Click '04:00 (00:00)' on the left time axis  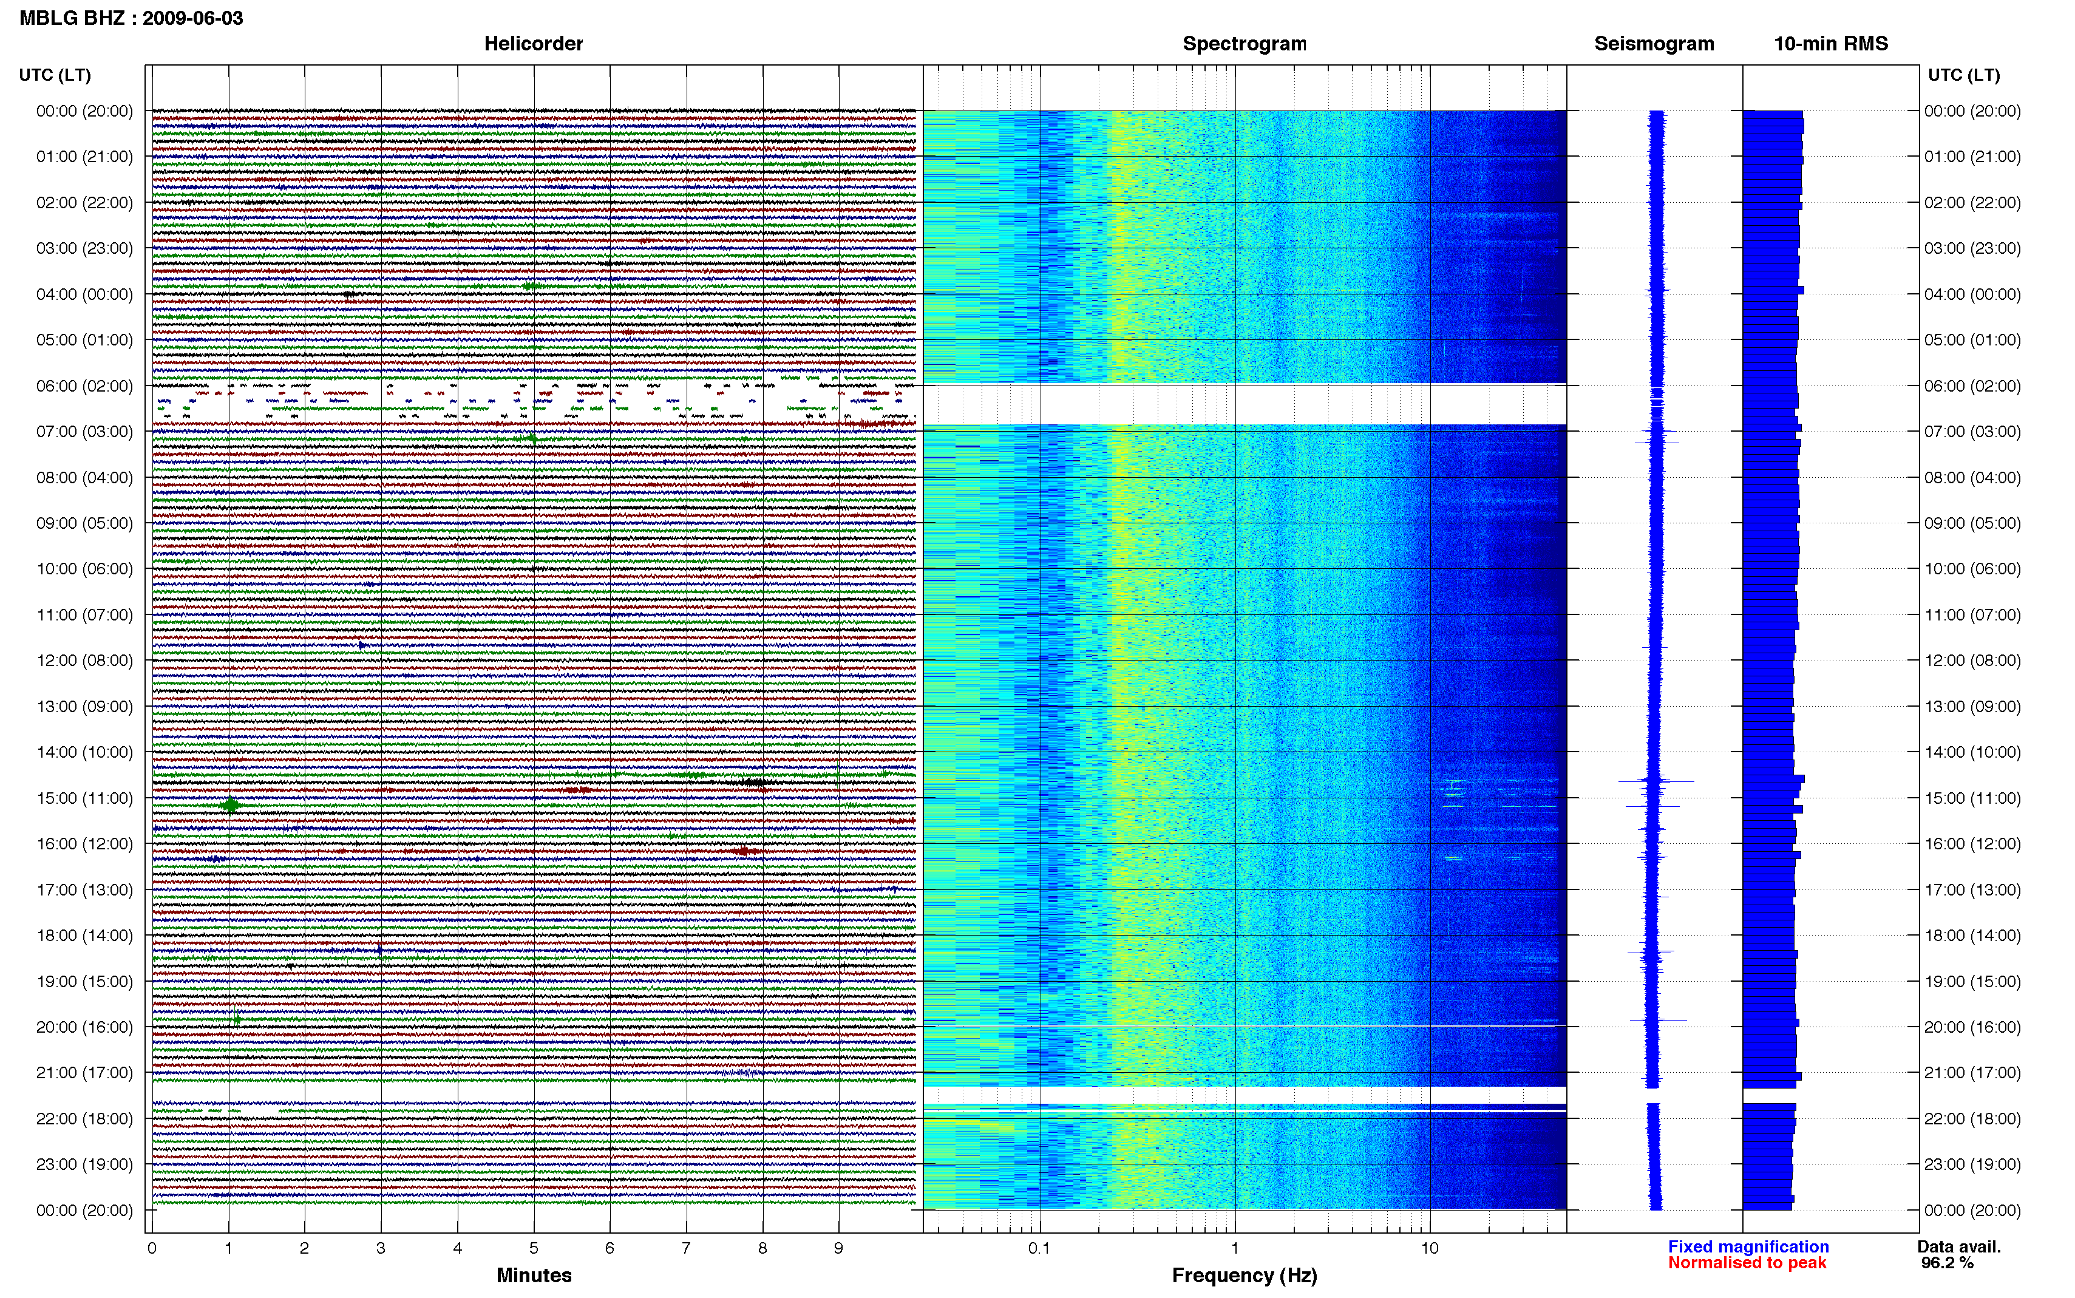click(84, 294)
